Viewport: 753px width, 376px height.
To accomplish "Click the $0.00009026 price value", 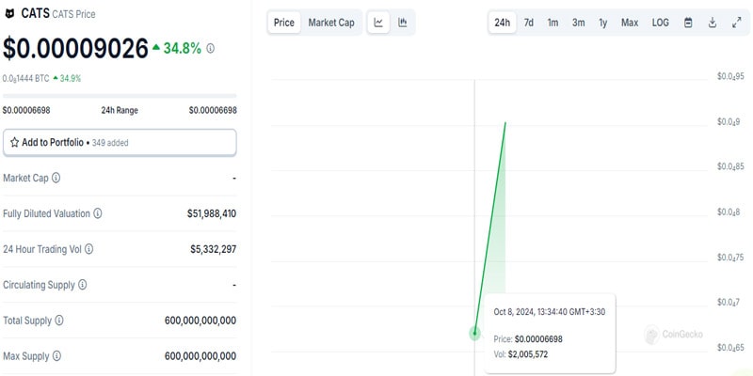I will pyautogui.click(x=75, y=49).
